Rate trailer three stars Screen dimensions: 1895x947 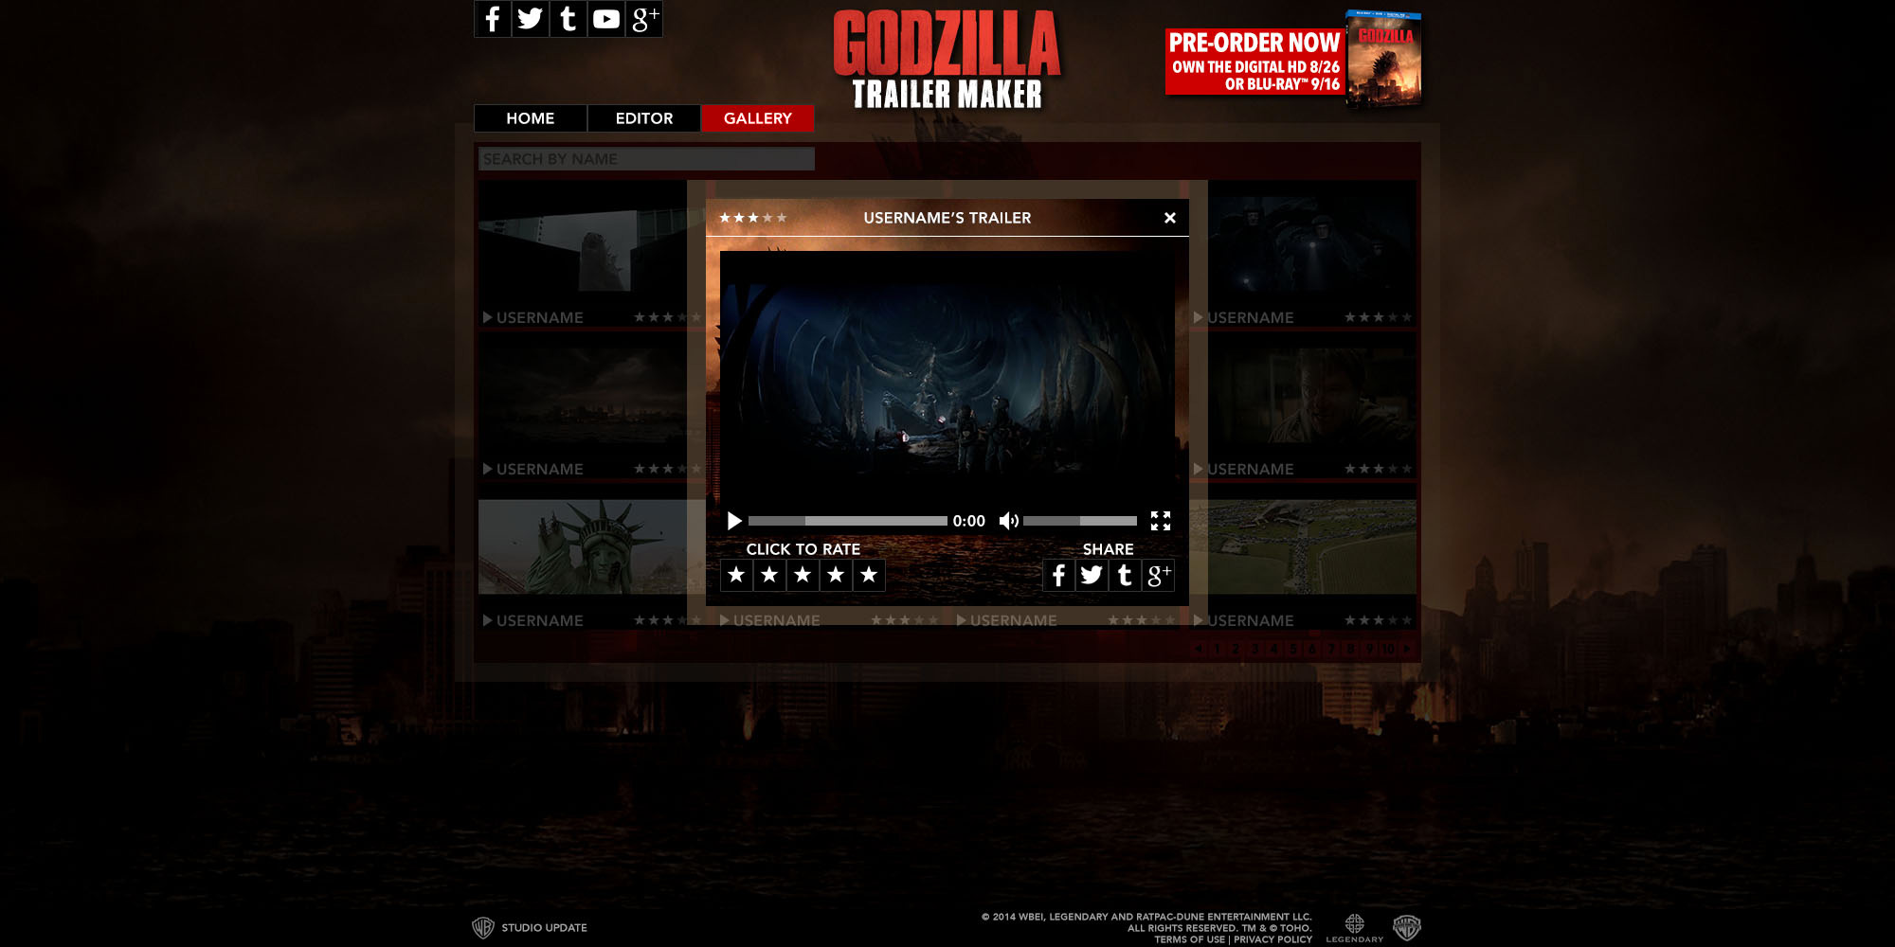803,575
